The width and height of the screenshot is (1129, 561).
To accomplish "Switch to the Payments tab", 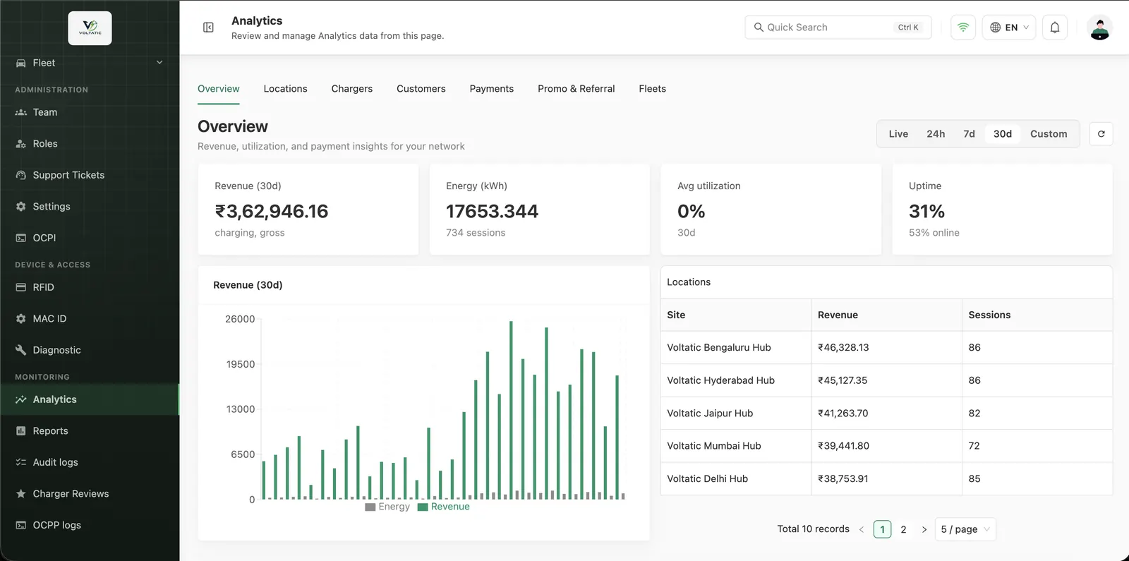I will click(x=492, y=89).
